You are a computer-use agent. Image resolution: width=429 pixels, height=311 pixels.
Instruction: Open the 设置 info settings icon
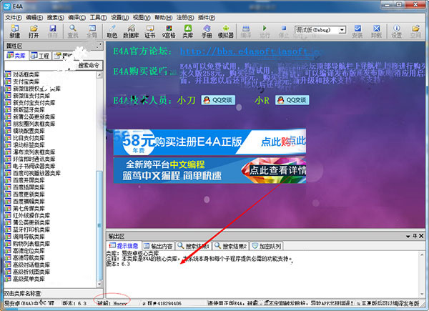396,31
